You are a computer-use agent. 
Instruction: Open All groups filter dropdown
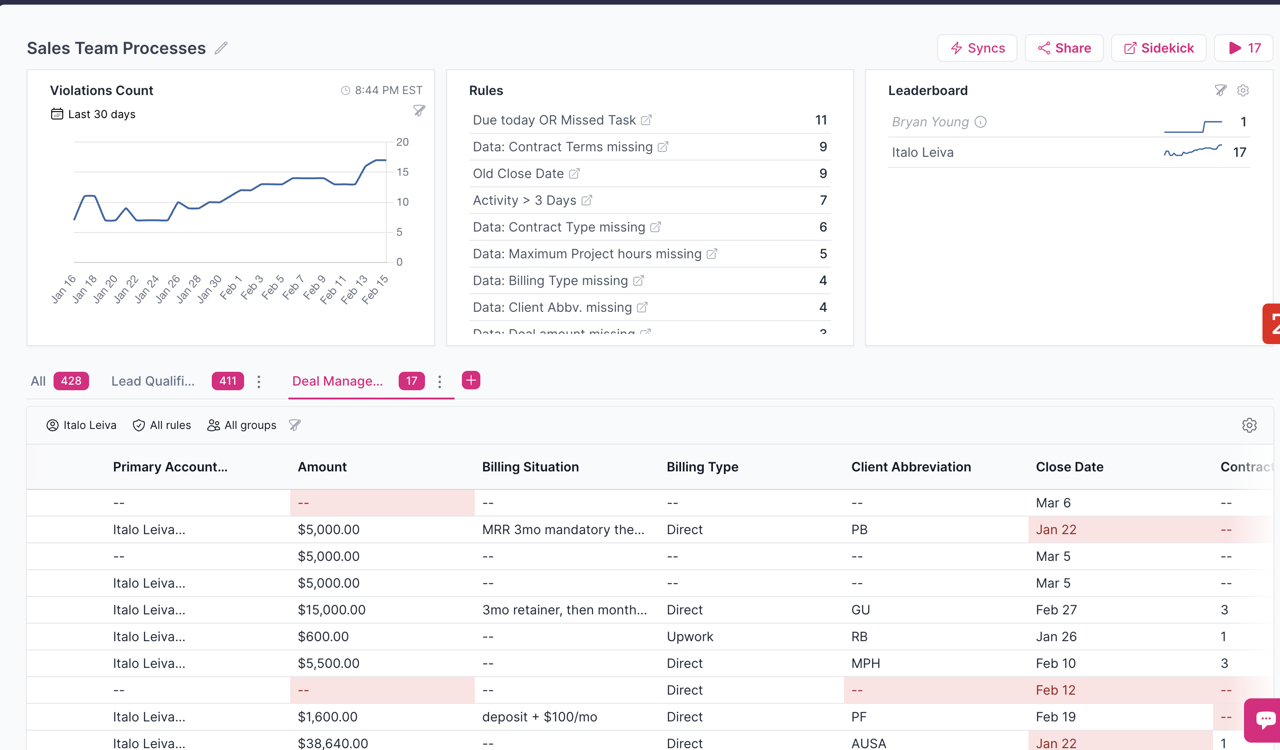242,425
